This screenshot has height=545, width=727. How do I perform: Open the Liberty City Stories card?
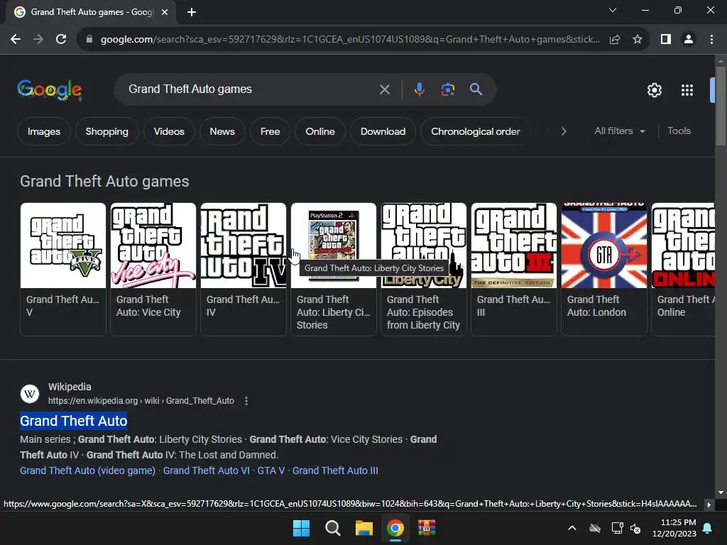click(334, 269)
